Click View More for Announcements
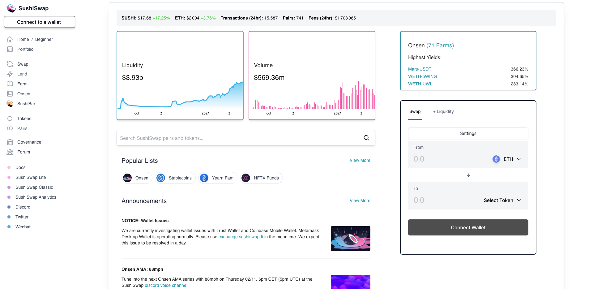 coord(360,201)
